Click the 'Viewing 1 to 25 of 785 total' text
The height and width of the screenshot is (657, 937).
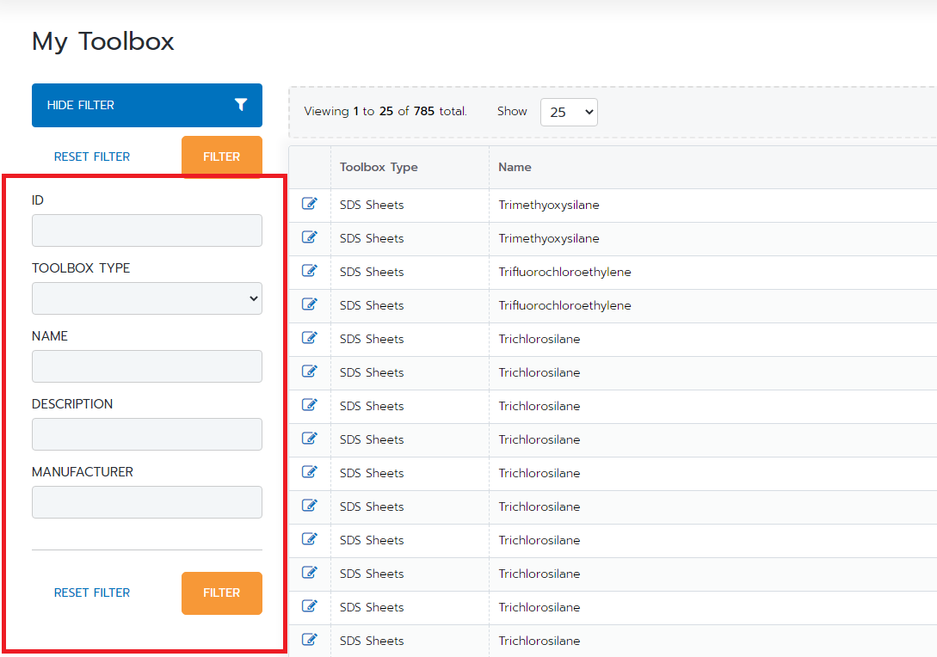pyautogui.click(x=385, y=111)
